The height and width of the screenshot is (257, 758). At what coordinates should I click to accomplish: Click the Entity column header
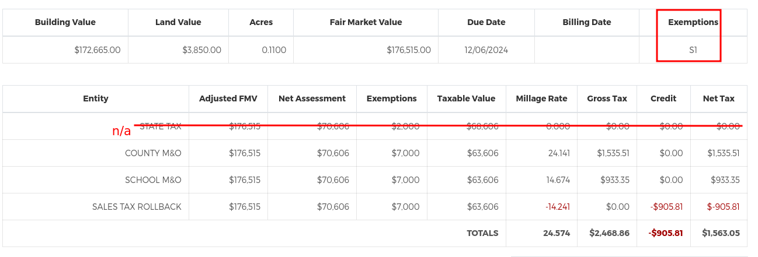96,98
